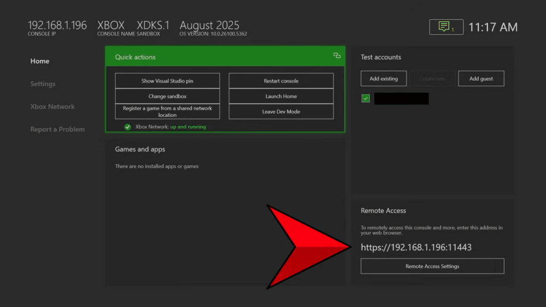546x307 pixels.
Task: Select Report a Problem in the sidebar
Action: tap(57, 129)
